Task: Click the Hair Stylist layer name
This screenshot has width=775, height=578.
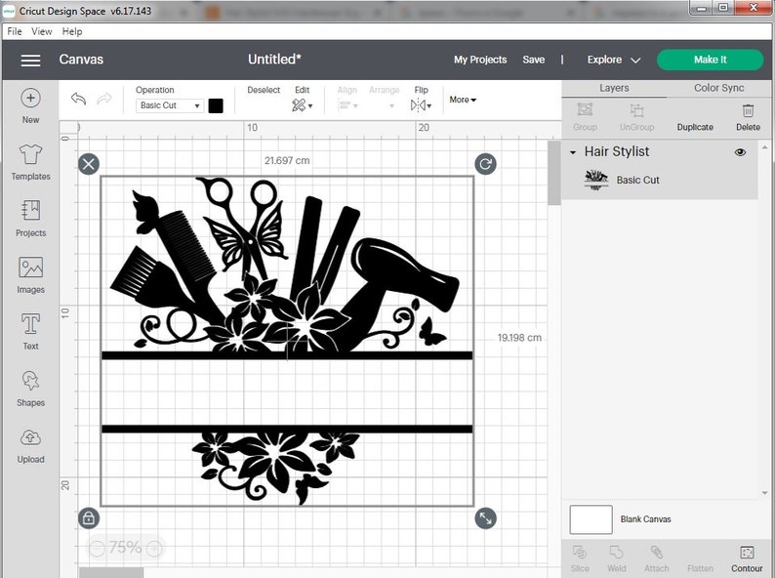Action: 616,151
